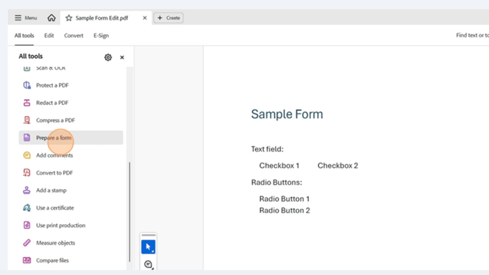Star the Sample Form Edit.pdf tab
Image resolution: width=489 pixels, height=275 pixels.
[x=69, y=18]
